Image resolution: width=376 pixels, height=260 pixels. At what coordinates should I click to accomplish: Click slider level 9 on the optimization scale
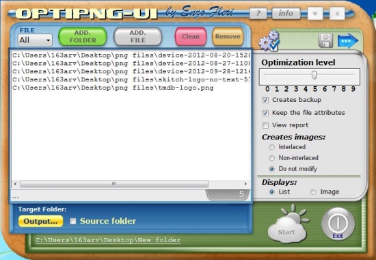(x=353, y=89)
